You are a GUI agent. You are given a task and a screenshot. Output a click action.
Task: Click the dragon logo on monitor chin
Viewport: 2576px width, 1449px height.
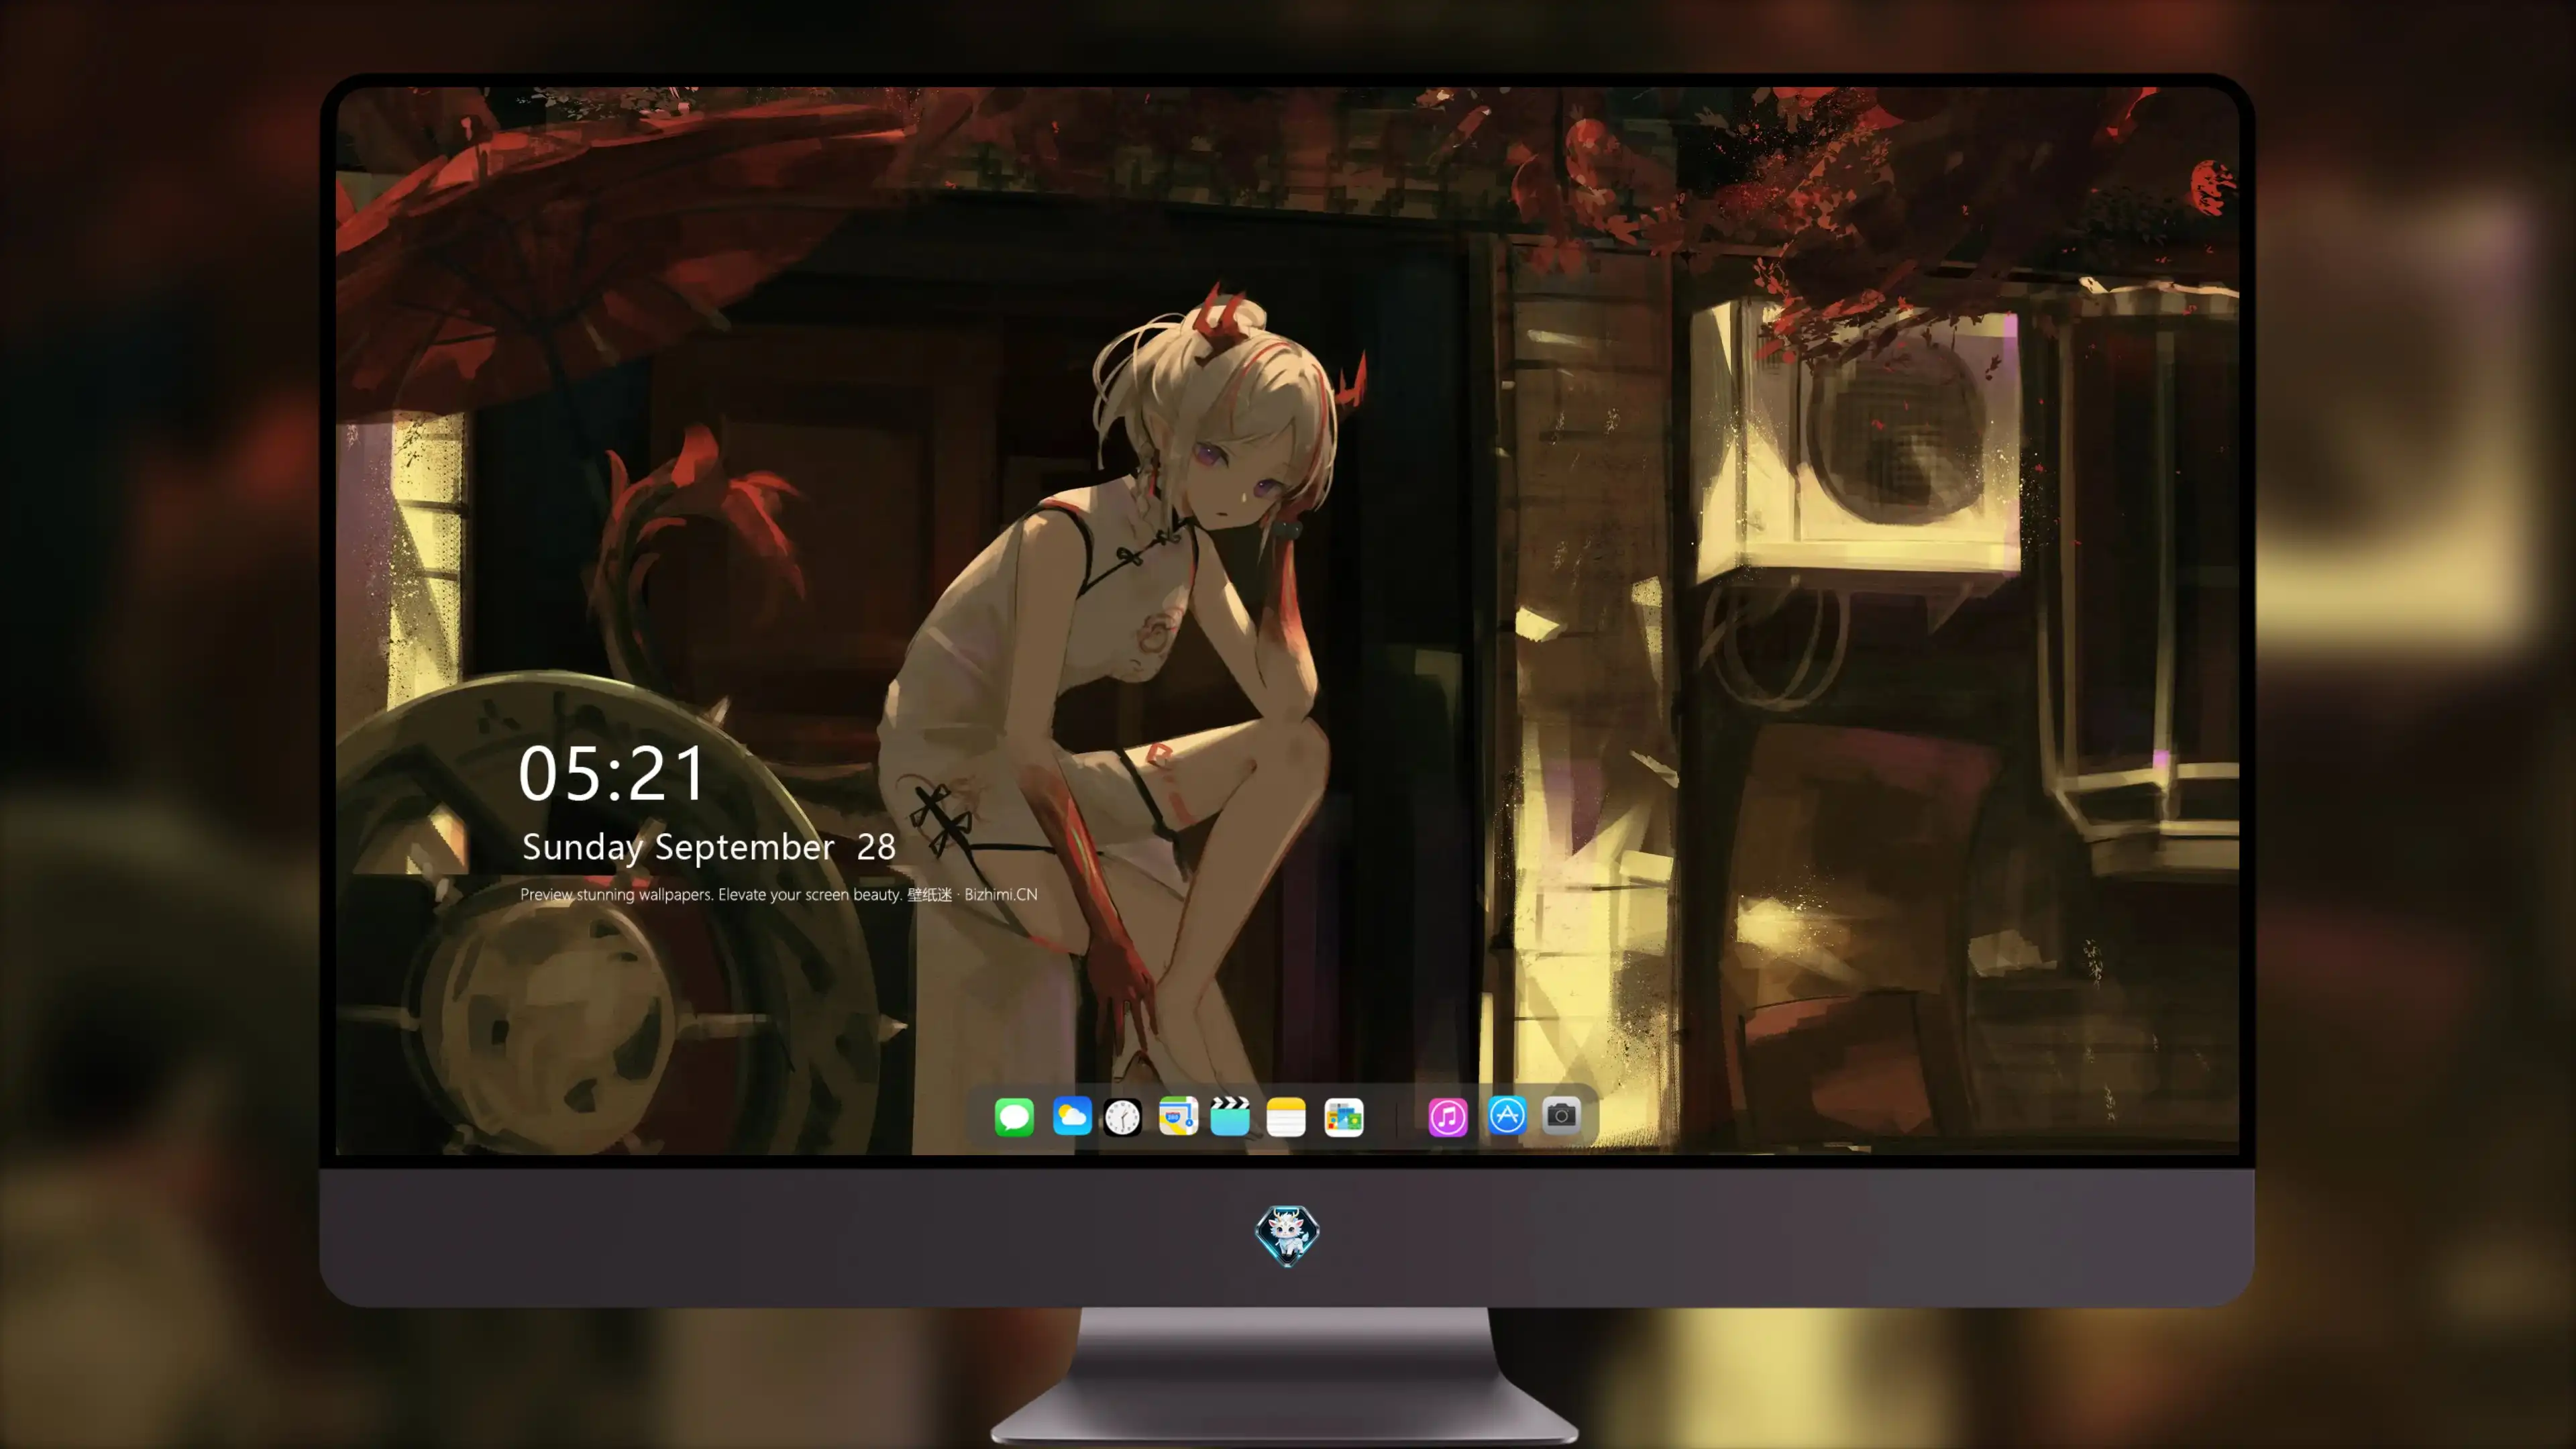click(1287, 1235)
